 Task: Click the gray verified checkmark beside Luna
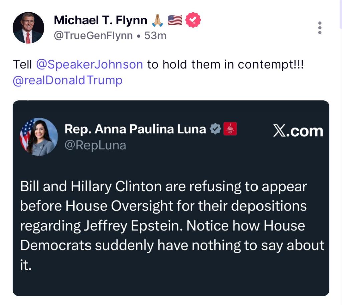tap(215, 129)
